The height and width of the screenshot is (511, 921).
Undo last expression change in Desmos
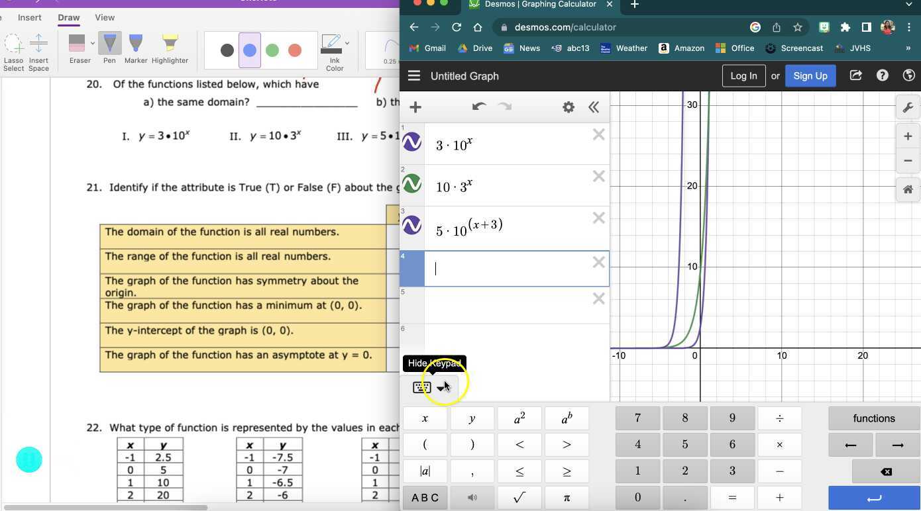[x=478, y=107]
